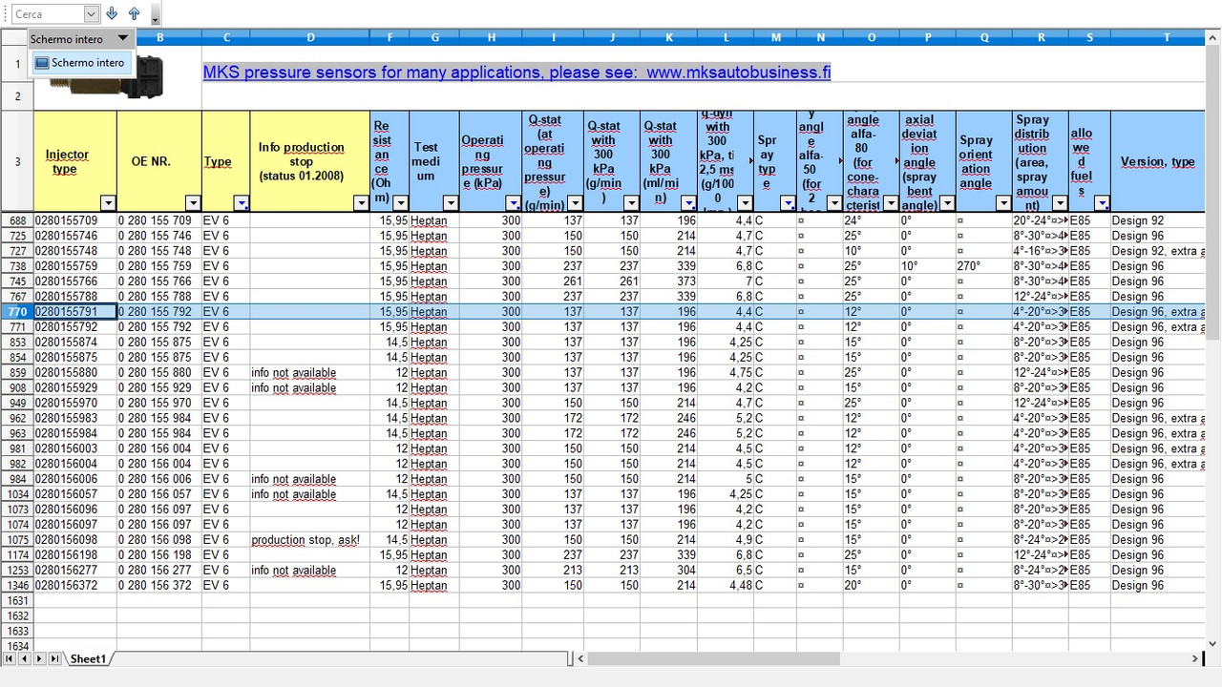1222x687 pixels.
Task: Click the vertical scrollbar up arrow
Action: [x=1212, y=37]
